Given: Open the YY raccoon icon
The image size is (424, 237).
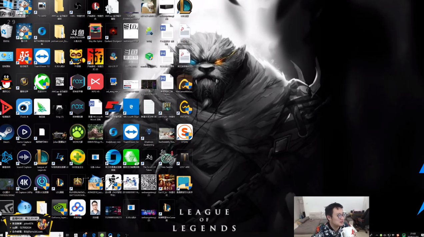Looking at the screenshot, I should 77,57.
